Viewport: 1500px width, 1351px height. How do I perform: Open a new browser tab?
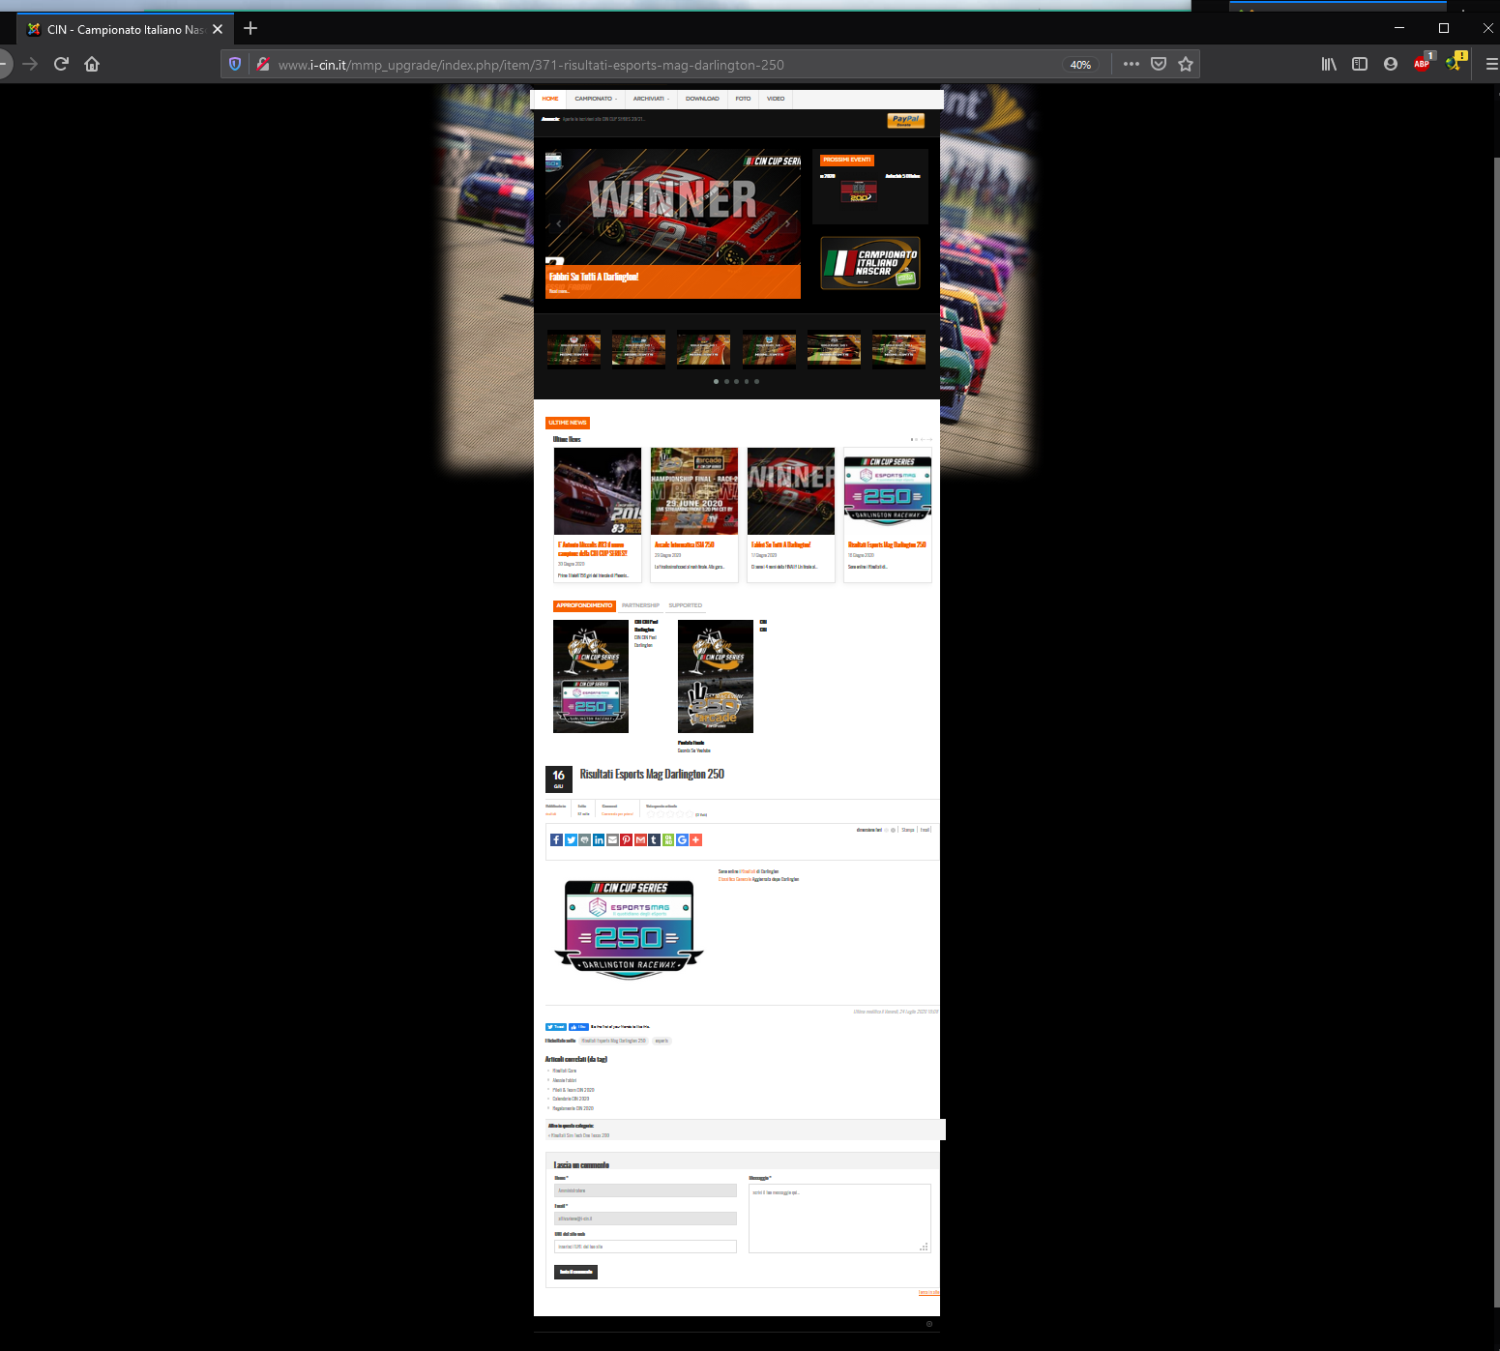tap(250, 28)
